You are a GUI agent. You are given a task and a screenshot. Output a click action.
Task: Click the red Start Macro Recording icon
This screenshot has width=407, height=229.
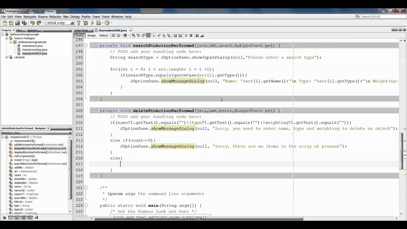click(186, 35)
